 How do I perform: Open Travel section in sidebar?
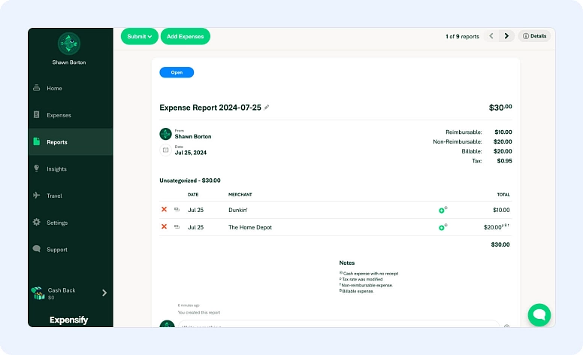54,196
